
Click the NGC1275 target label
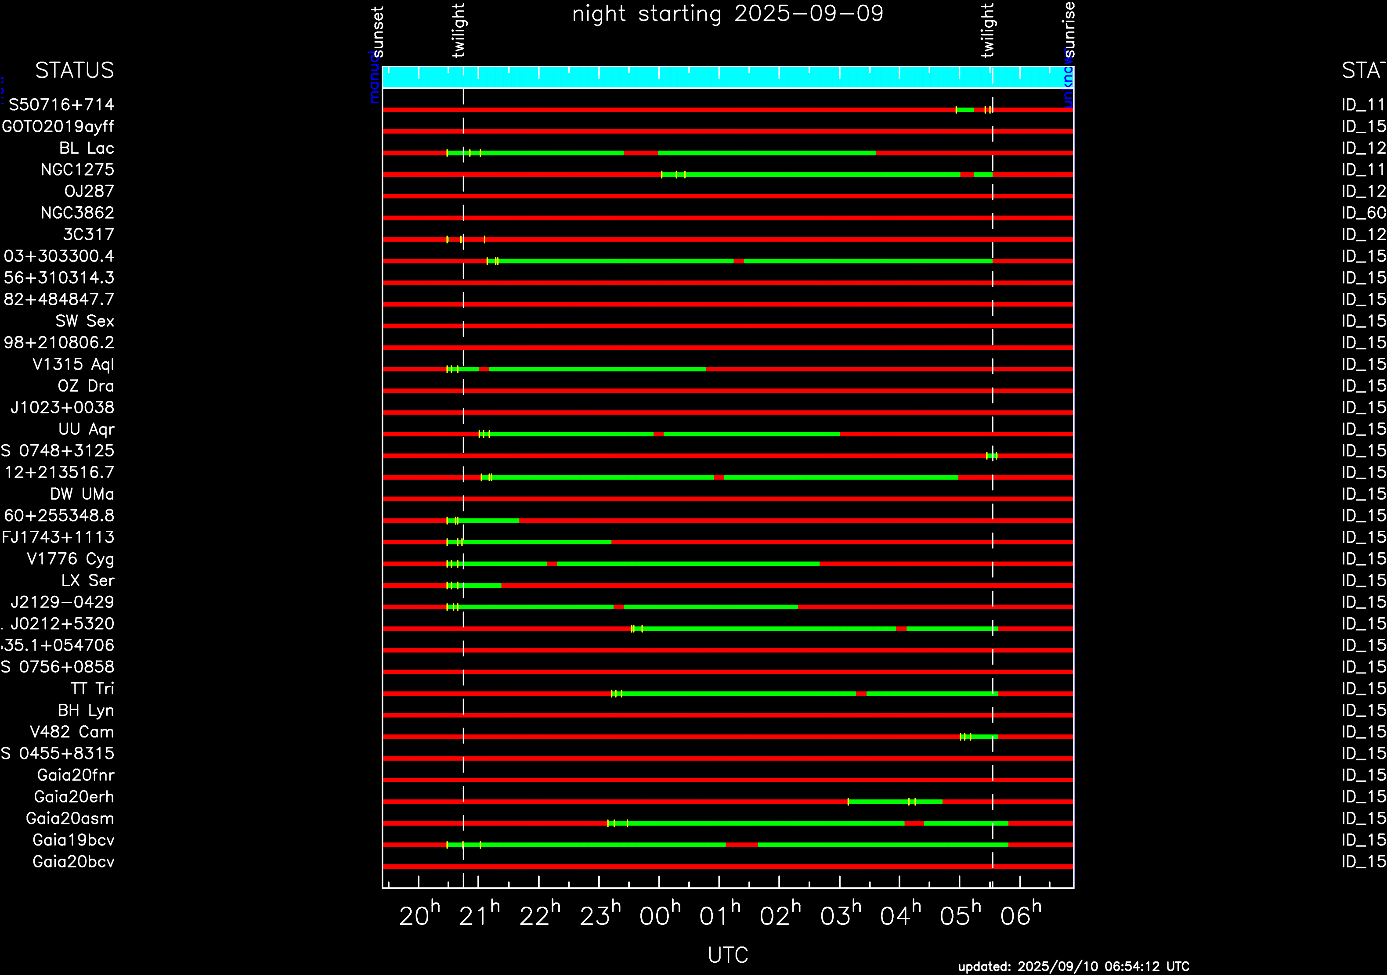pos(77,170)
